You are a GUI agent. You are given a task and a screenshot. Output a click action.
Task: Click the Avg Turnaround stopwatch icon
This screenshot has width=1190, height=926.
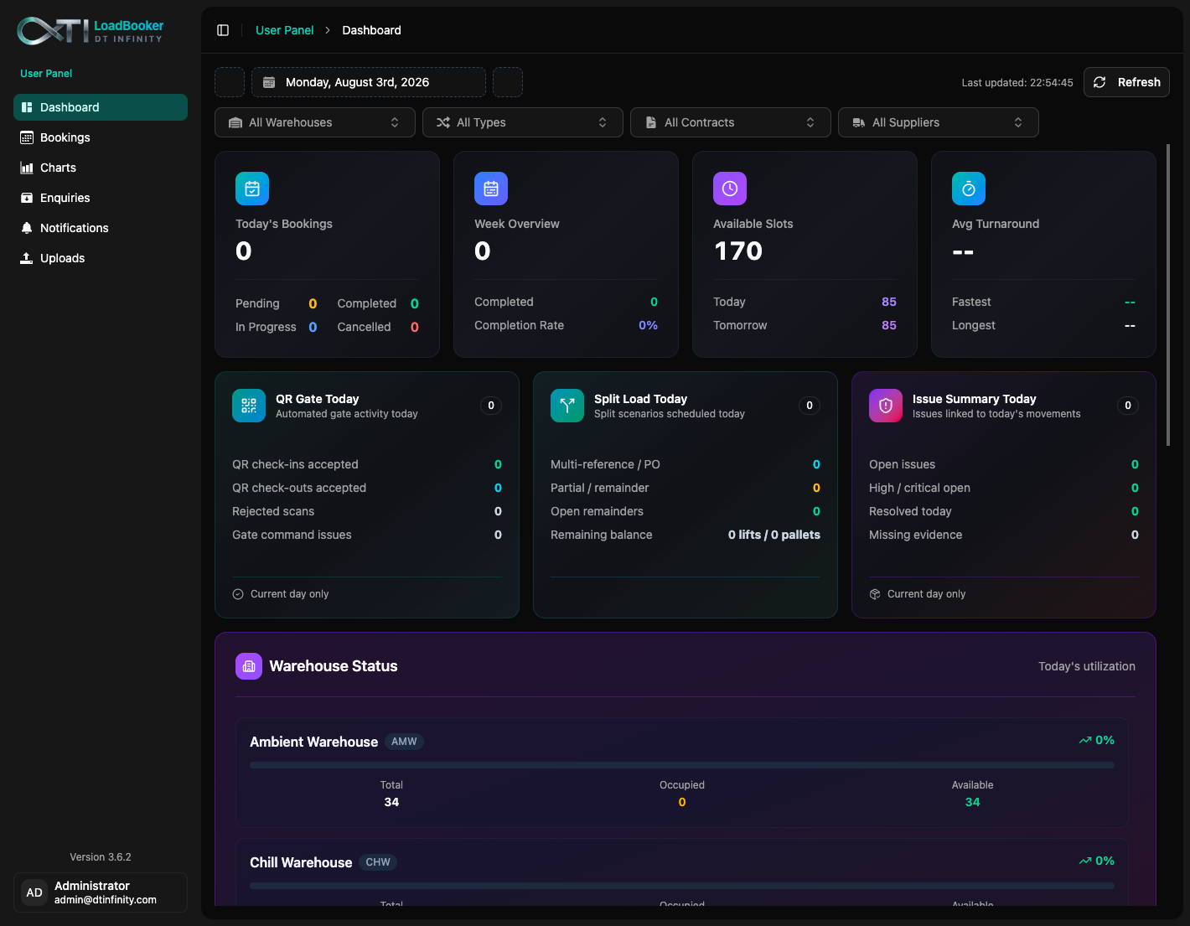pyautogui.click(x=969, y=189)
